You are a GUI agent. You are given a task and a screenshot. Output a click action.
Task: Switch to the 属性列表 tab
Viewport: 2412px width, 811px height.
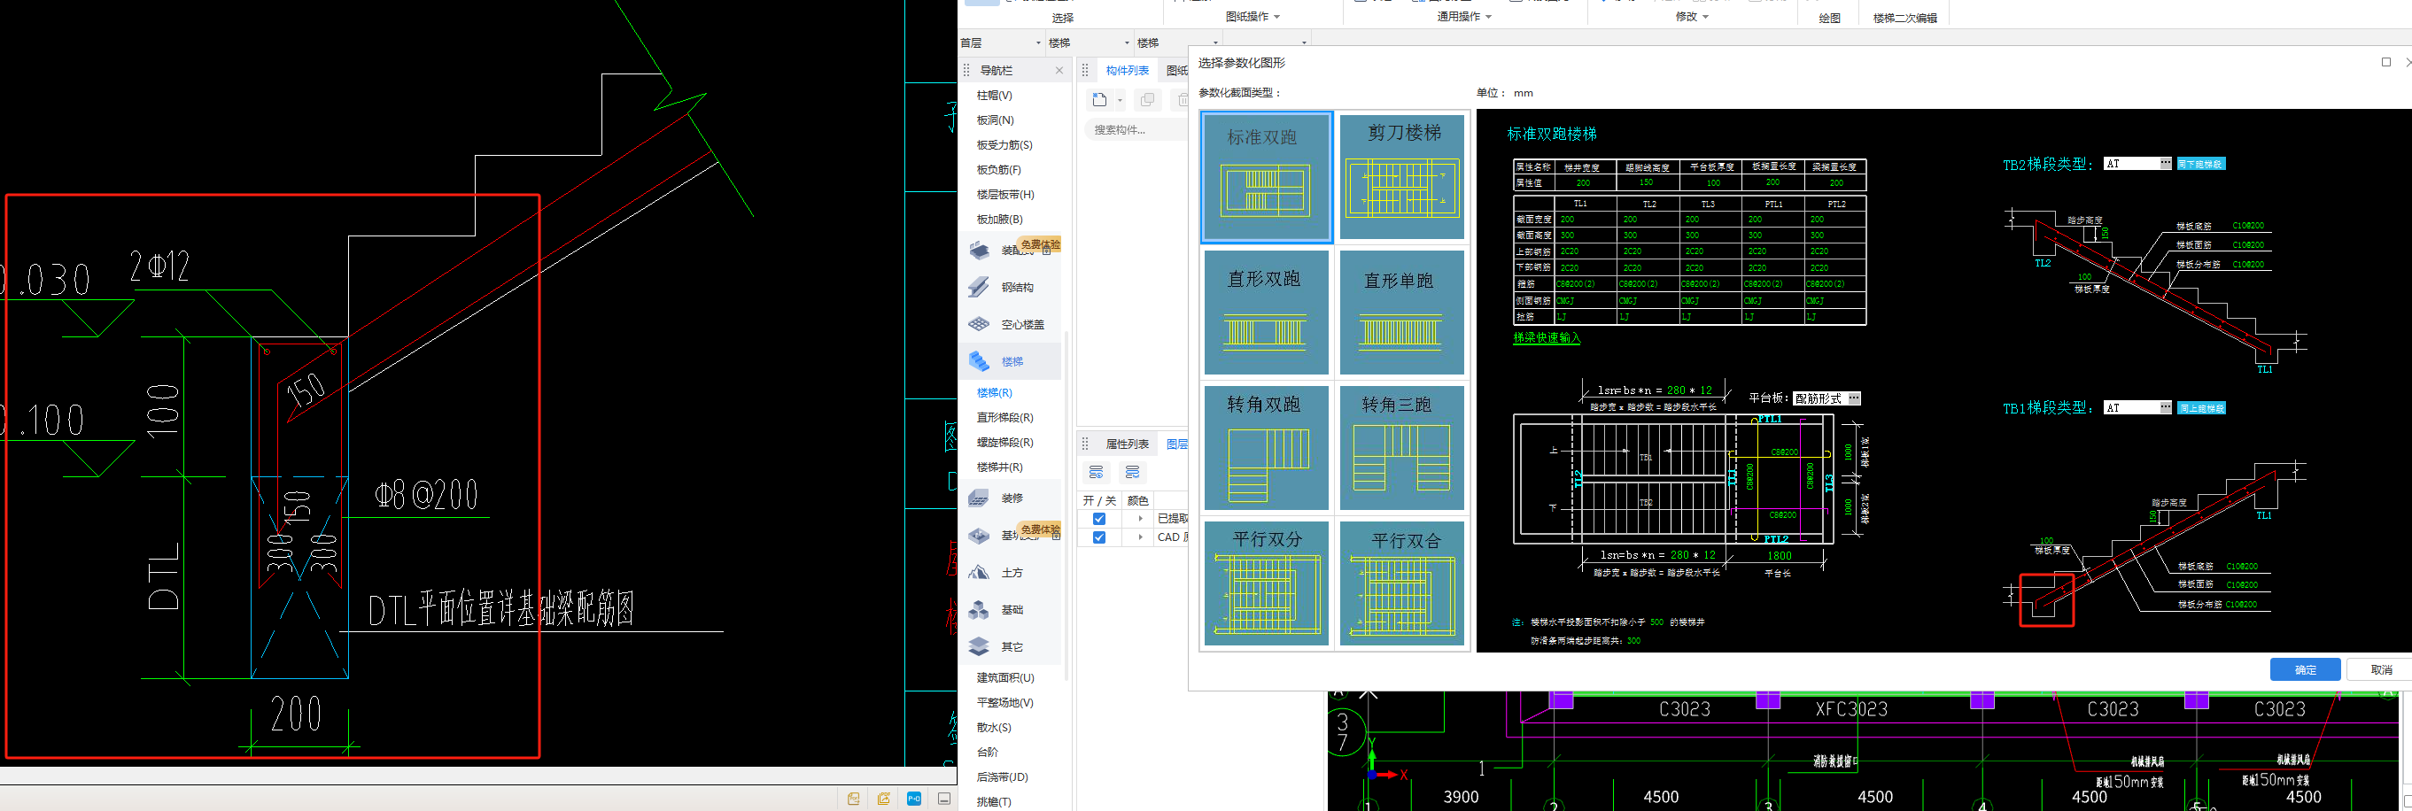click(x=1127, y=444)
